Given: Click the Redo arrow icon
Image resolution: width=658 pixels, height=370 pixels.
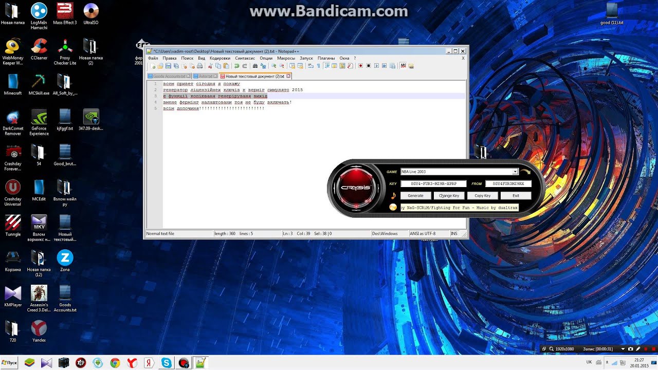Looking at the screenshot, I should [245, 66].
